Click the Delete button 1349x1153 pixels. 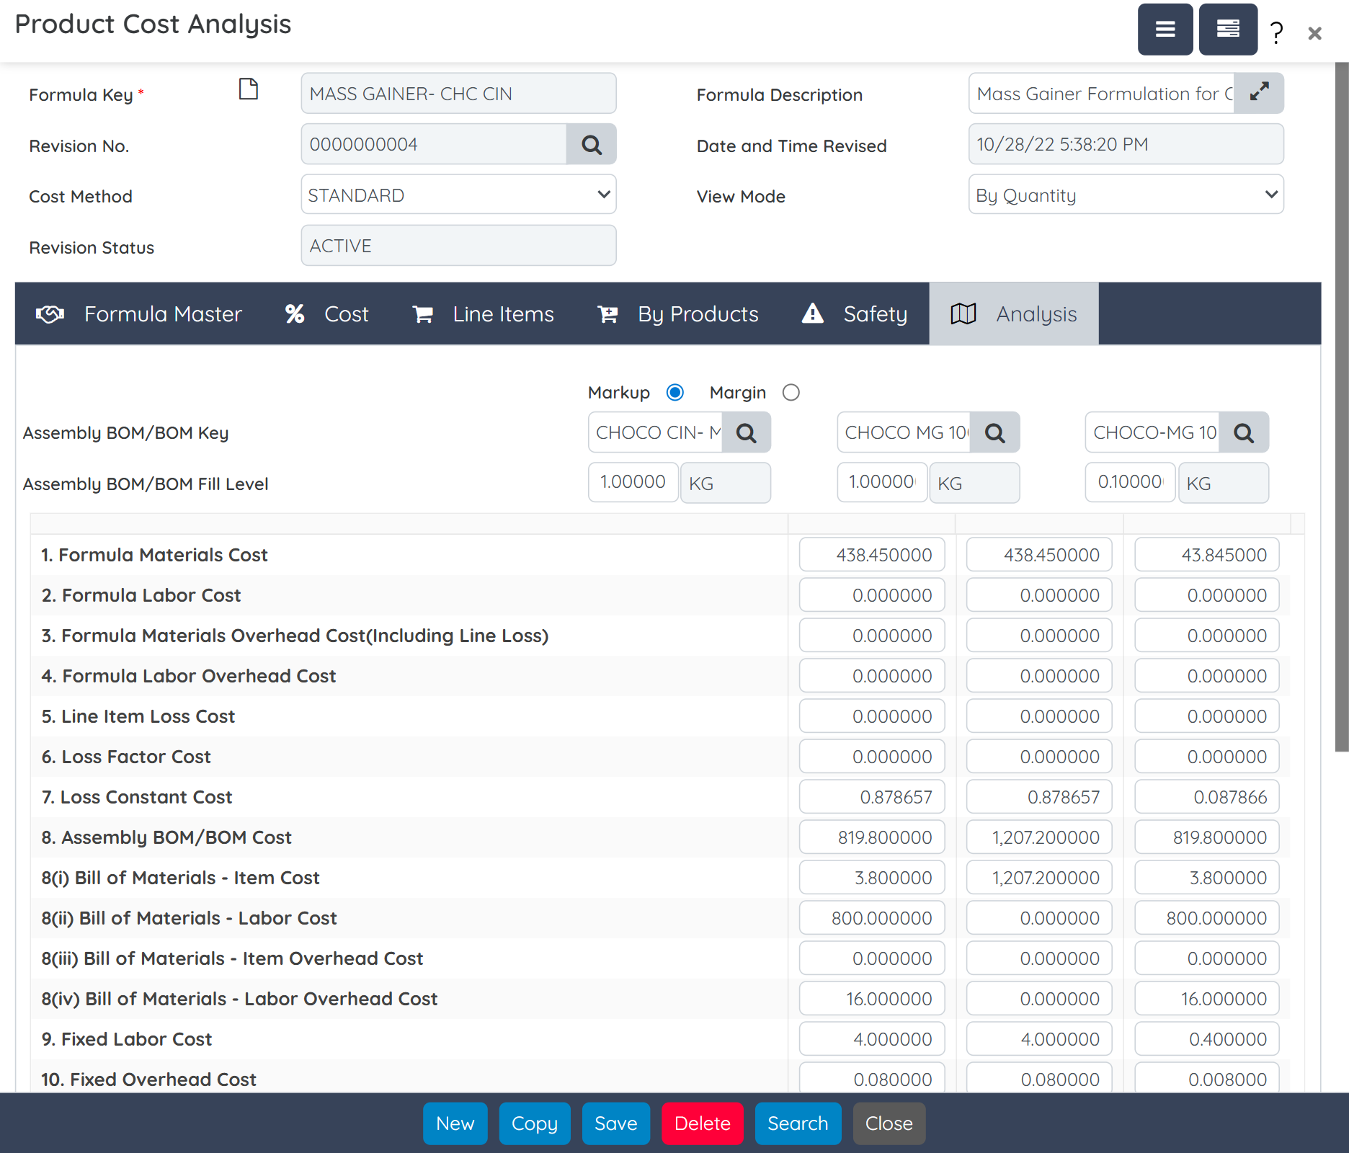coord(703,1123)
